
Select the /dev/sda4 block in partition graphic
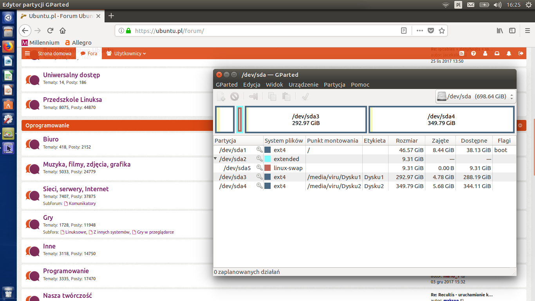click(x=441, y=120)
